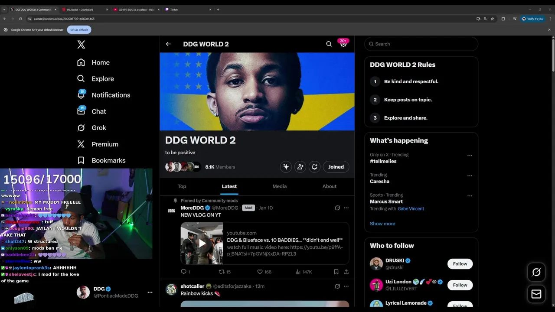The height and width of the screenshot is (312, 555).
Task: Select the Latest tab
Action: (x=229, y=186)
